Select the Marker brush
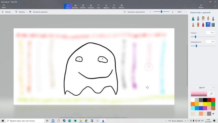The image size is (218, 123). [193, 18]
